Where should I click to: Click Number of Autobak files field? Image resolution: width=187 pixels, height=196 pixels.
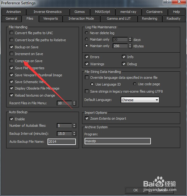pos(64,126)
